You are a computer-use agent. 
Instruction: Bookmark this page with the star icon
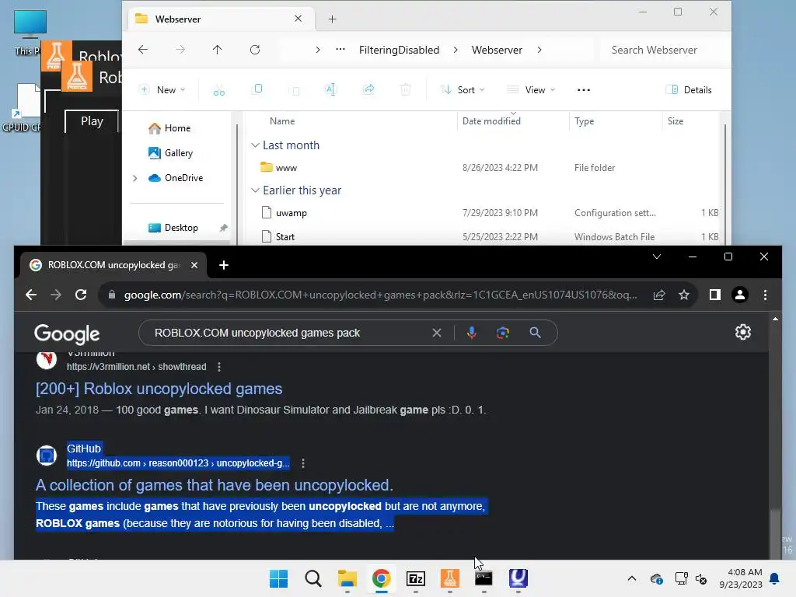point(684,295)
